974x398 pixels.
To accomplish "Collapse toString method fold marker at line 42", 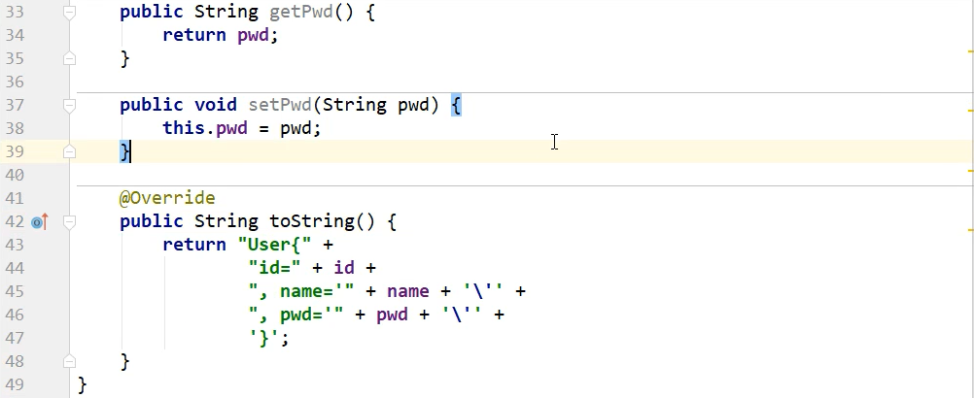I will tap(70, 221).
